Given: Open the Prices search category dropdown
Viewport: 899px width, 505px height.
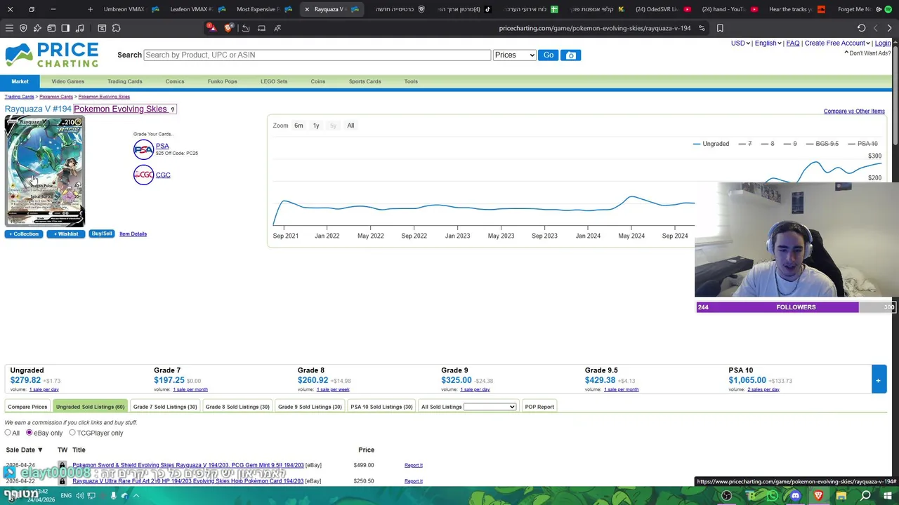Looking at the screenshot, I should tap(514, 55).
